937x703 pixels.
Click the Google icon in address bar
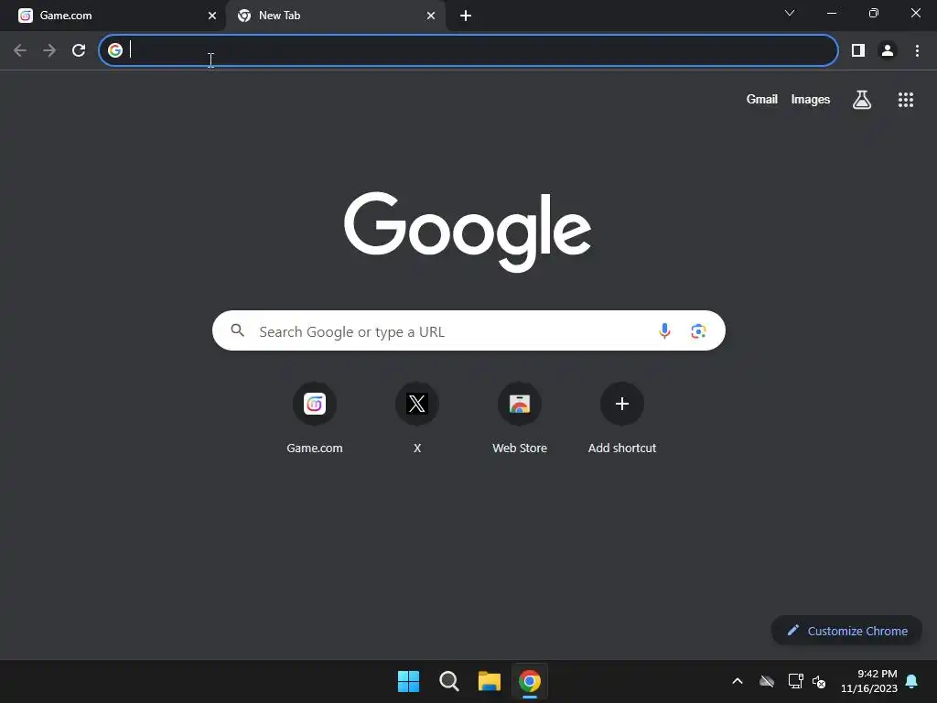pos(115,50)
